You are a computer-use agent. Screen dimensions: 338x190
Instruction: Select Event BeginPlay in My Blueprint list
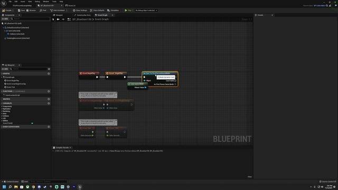pos(12,81)
